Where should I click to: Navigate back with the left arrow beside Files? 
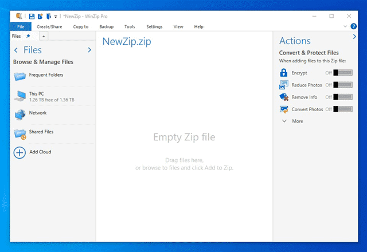click(16, 50)
